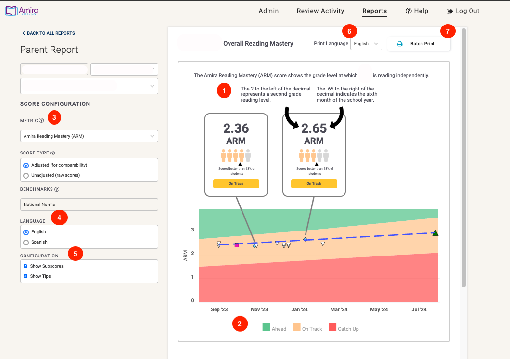This screenshot has height=359, width=510.
Task: Click the Log Out arrow icon
Action: coord(449,11)
